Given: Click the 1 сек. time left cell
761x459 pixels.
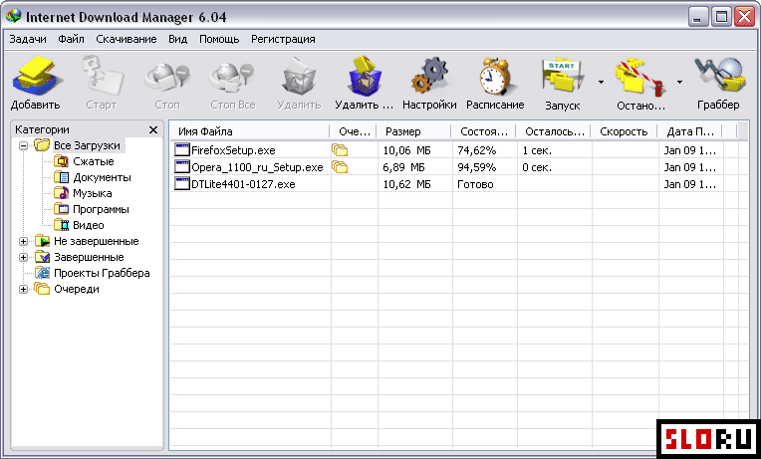Looking at the screenshot, I should pyautogui.click(x=537, y=150).
